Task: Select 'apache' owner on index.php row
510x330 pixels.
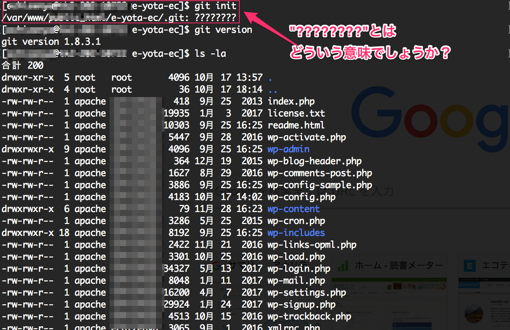Action: coord(90,102)
